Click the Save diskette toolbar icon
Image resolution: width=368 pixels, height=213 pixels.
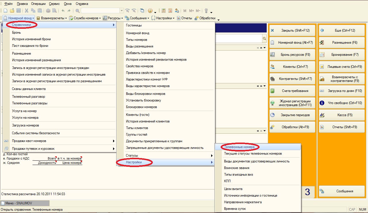pyautogui.click(x=18, y=11)
